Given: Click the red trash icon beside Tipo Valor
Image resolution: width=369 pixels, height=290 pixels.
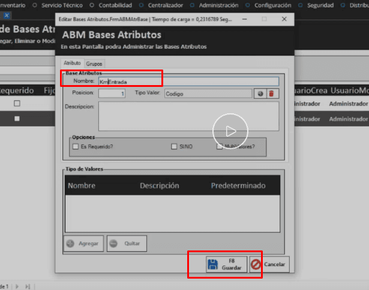Looking at the screenshot, I should [271, 93].
